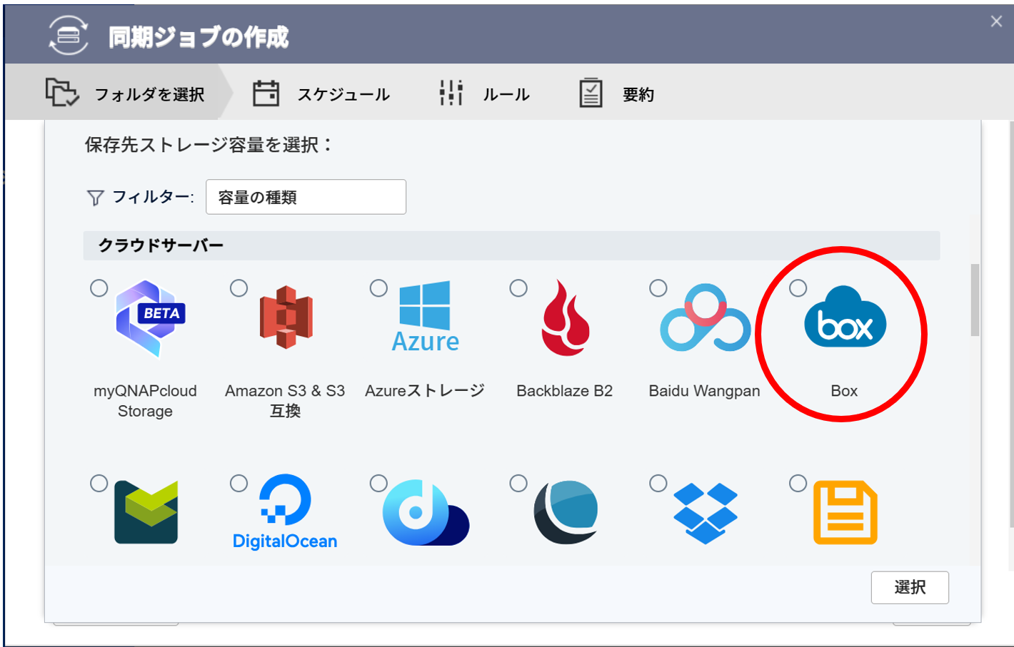The width and height of the screenshot is (1014, 647).
Task: Click the 同期ジョブの作成 title text
Action: [x=199, y=37]
